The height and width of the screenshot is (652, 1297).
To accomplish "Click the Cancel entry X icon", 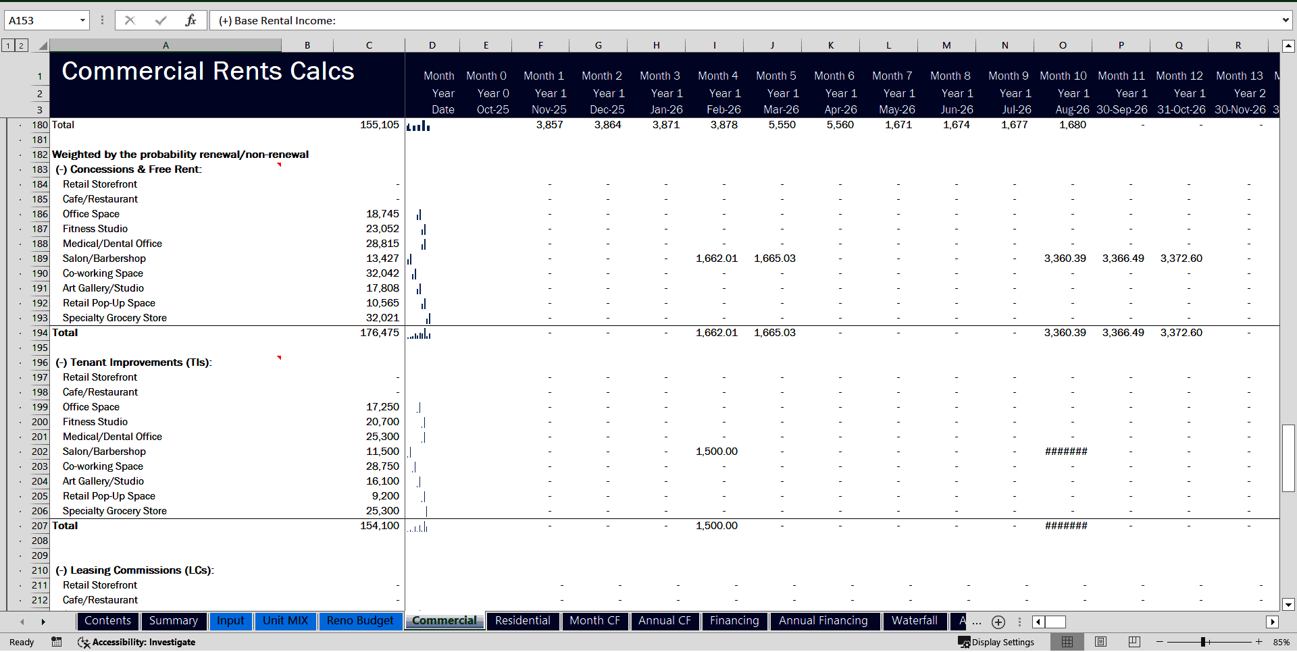I will click(x=130, y=20).
